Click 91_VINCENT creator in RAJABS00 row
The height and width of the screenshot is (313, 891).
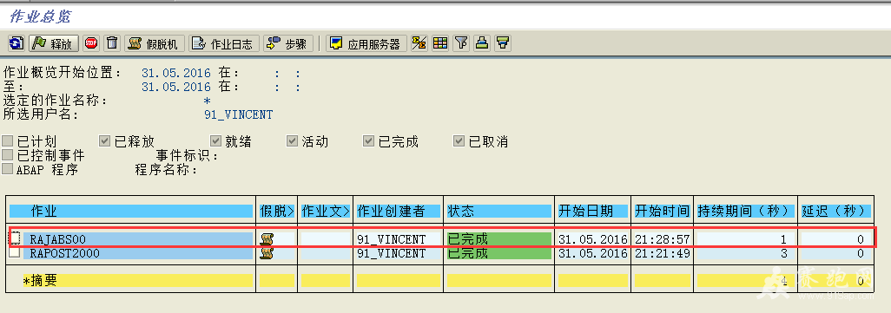pos(391,239)
